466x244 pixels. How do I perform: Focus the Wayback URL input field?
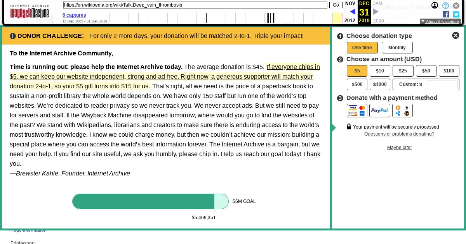195,5
